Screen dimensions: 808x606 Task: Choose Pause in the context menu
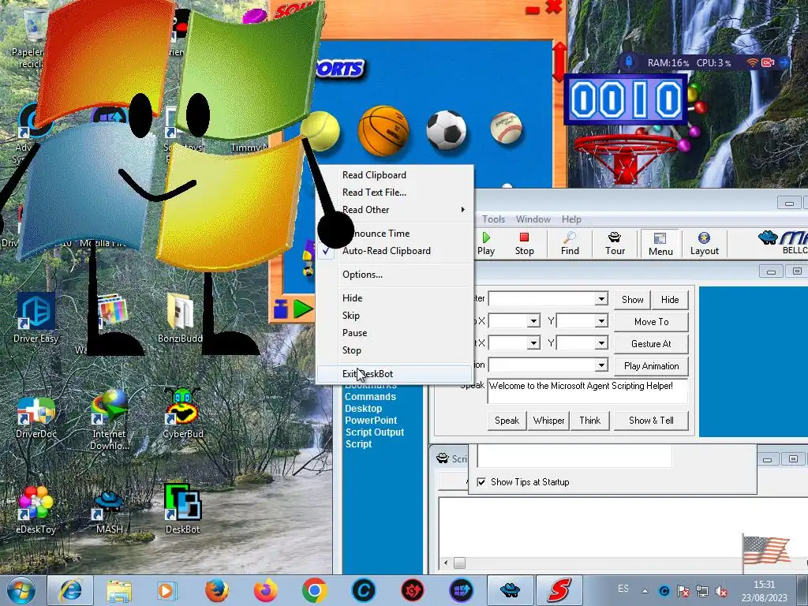tap(395, 333)
